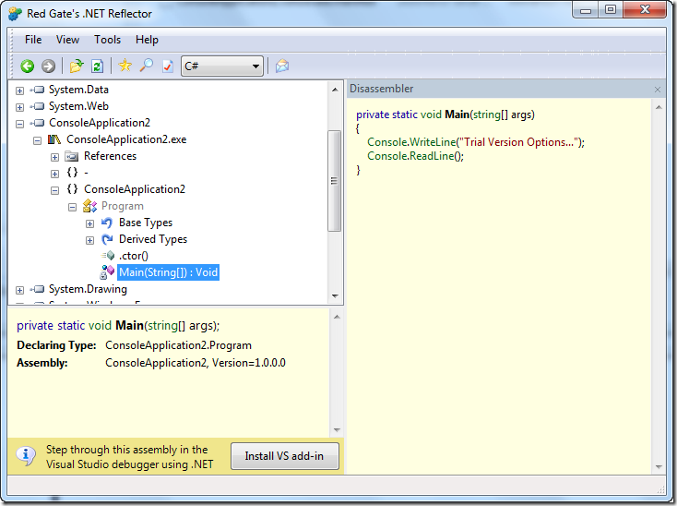The image size is (677, 506).
Task: Click the green Back navigation arrow
Action: (27, 66)
